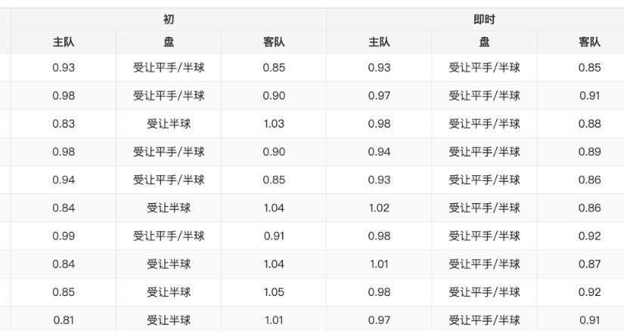
Task: Click the 0.88 live away odds cell
Action: (x=589, y=124)
